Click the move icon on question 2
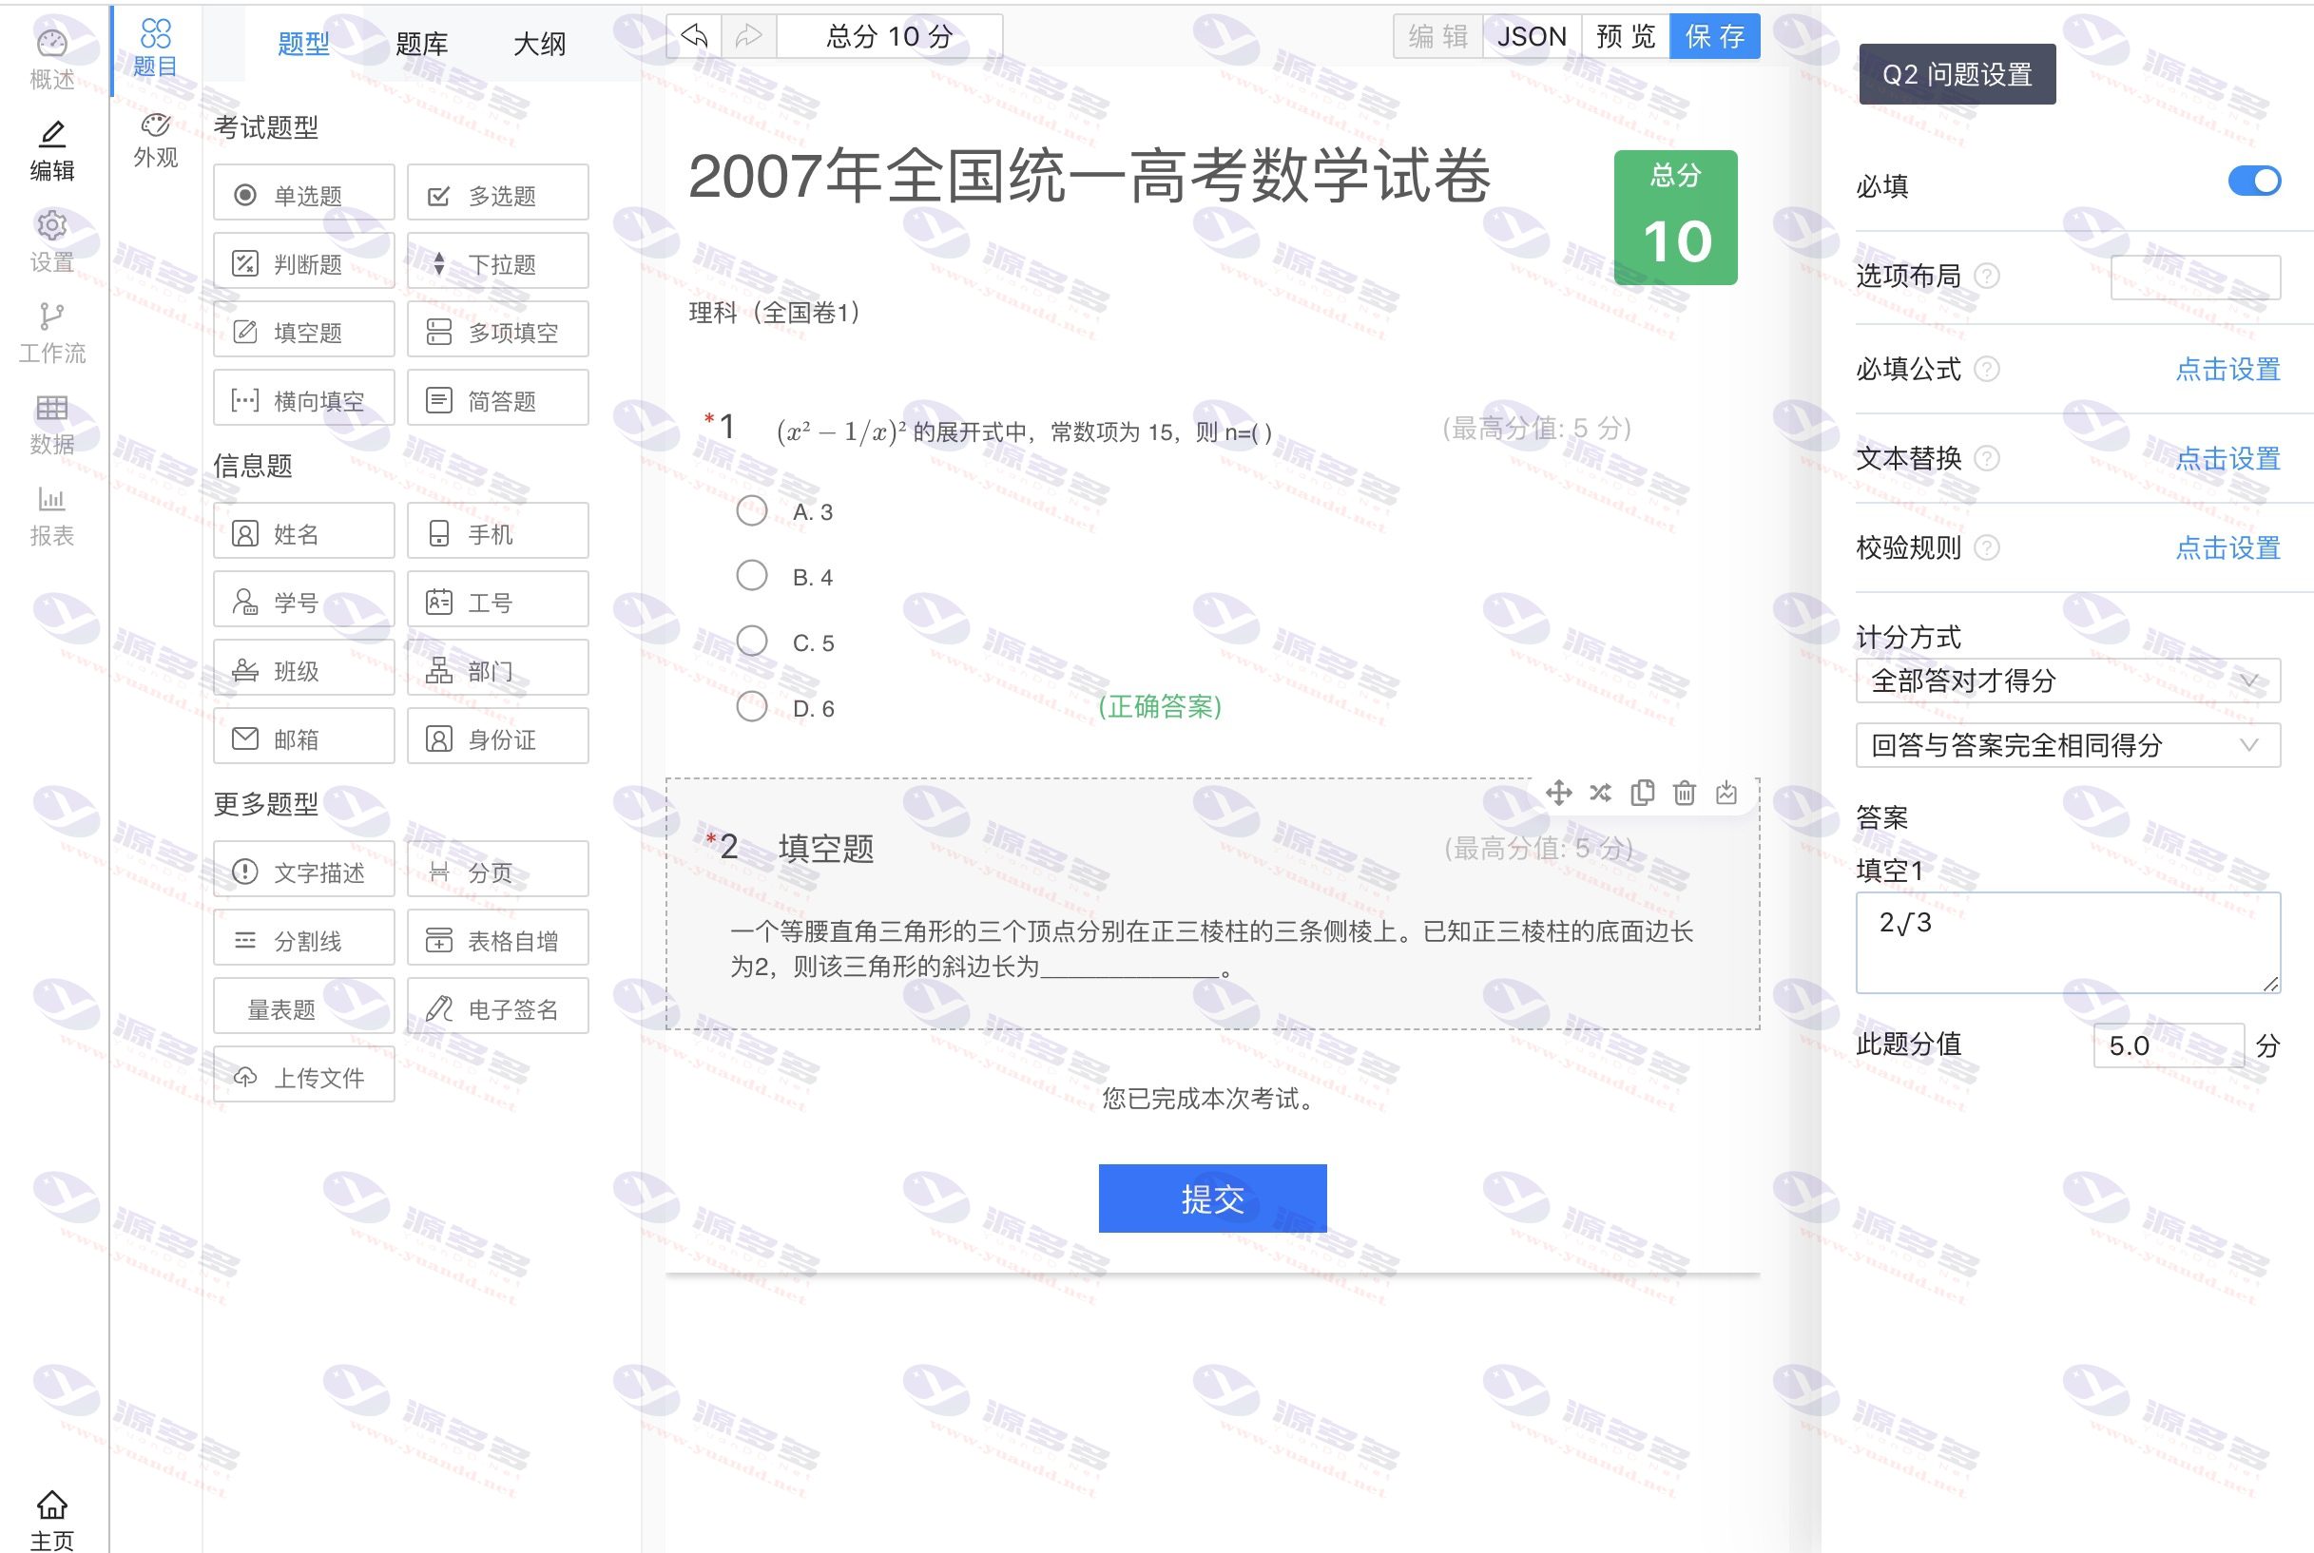The width and height of the screenshot is (2314, 1553). click(x=1558, y=794)
